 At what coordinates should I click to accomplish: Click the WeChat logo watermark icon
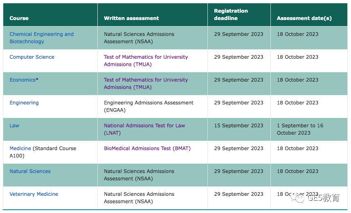[297, 197]
